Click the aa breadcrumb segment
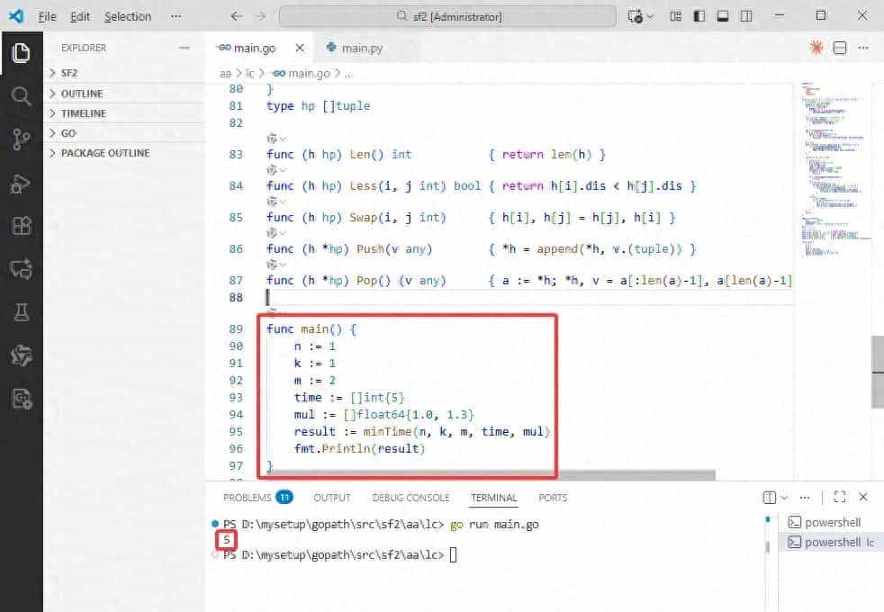Image resolution: width=884 pixels, height=612 pixels. (x=225, y=73)
